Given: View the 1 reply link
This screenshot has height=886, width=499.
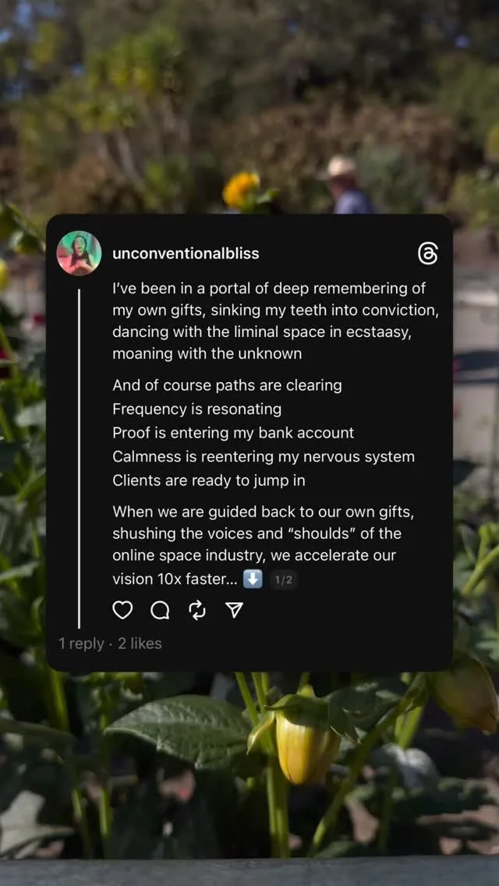Looking at the screenshot, I should pyautogui.click(x=81, y=643).
